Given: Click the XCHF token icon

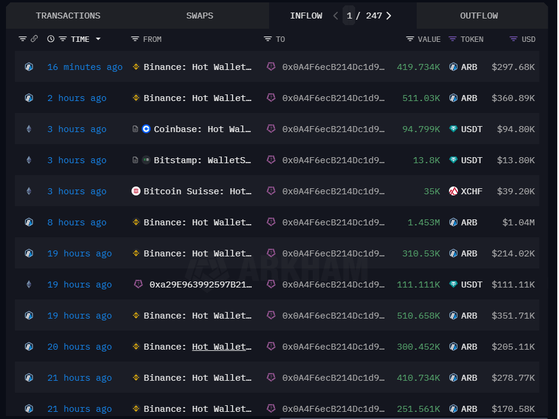Looking at the screenshot, I should pos(452,191).
